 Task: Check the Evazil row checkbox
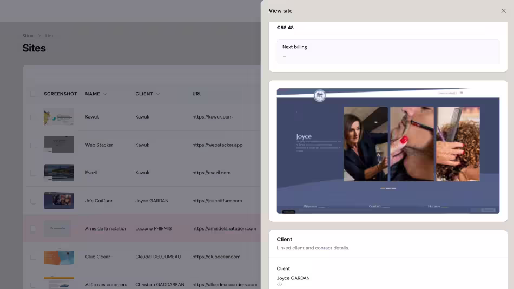pos(33,173)
